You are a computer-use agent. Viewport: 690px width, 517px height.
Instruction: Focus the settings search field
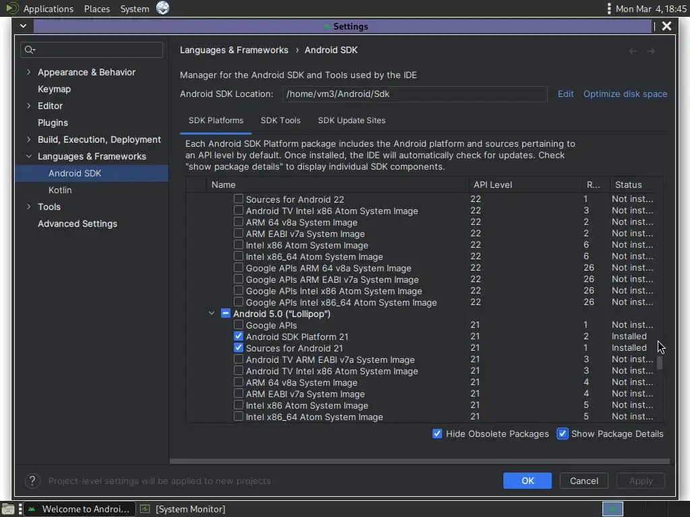pos(92,50)
